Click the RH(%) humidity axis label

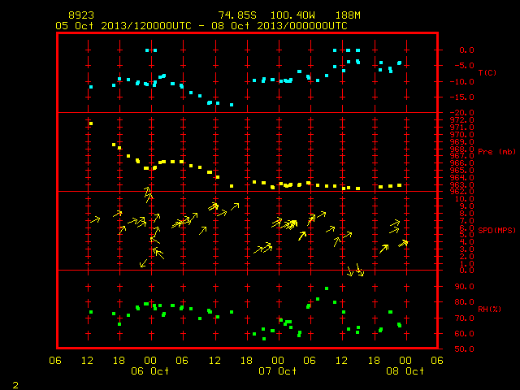coord(489,309)
